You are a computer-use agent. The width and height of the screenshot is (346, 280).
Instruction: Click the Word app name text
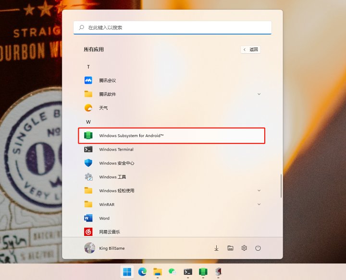click(x=104, y=218)
